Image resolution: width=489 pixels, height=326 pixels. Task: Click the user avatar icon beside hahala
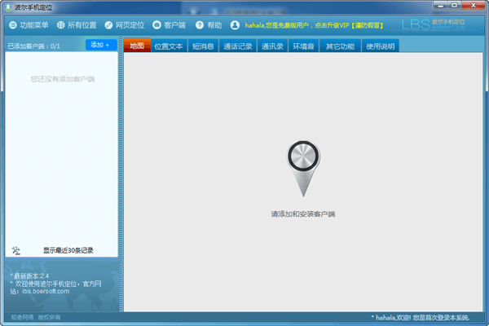click(x=236, y=25)
